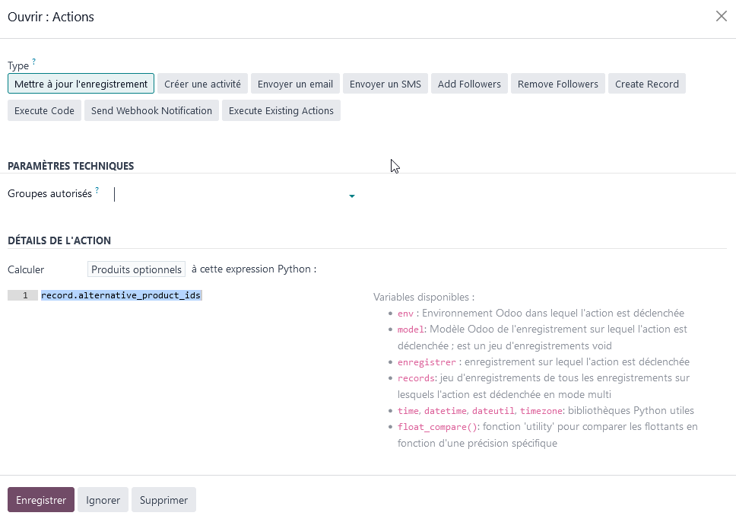Pick 'Envoyer un SMS' type option
Viewport: 736px width, 519px height.
pos(385,84)
